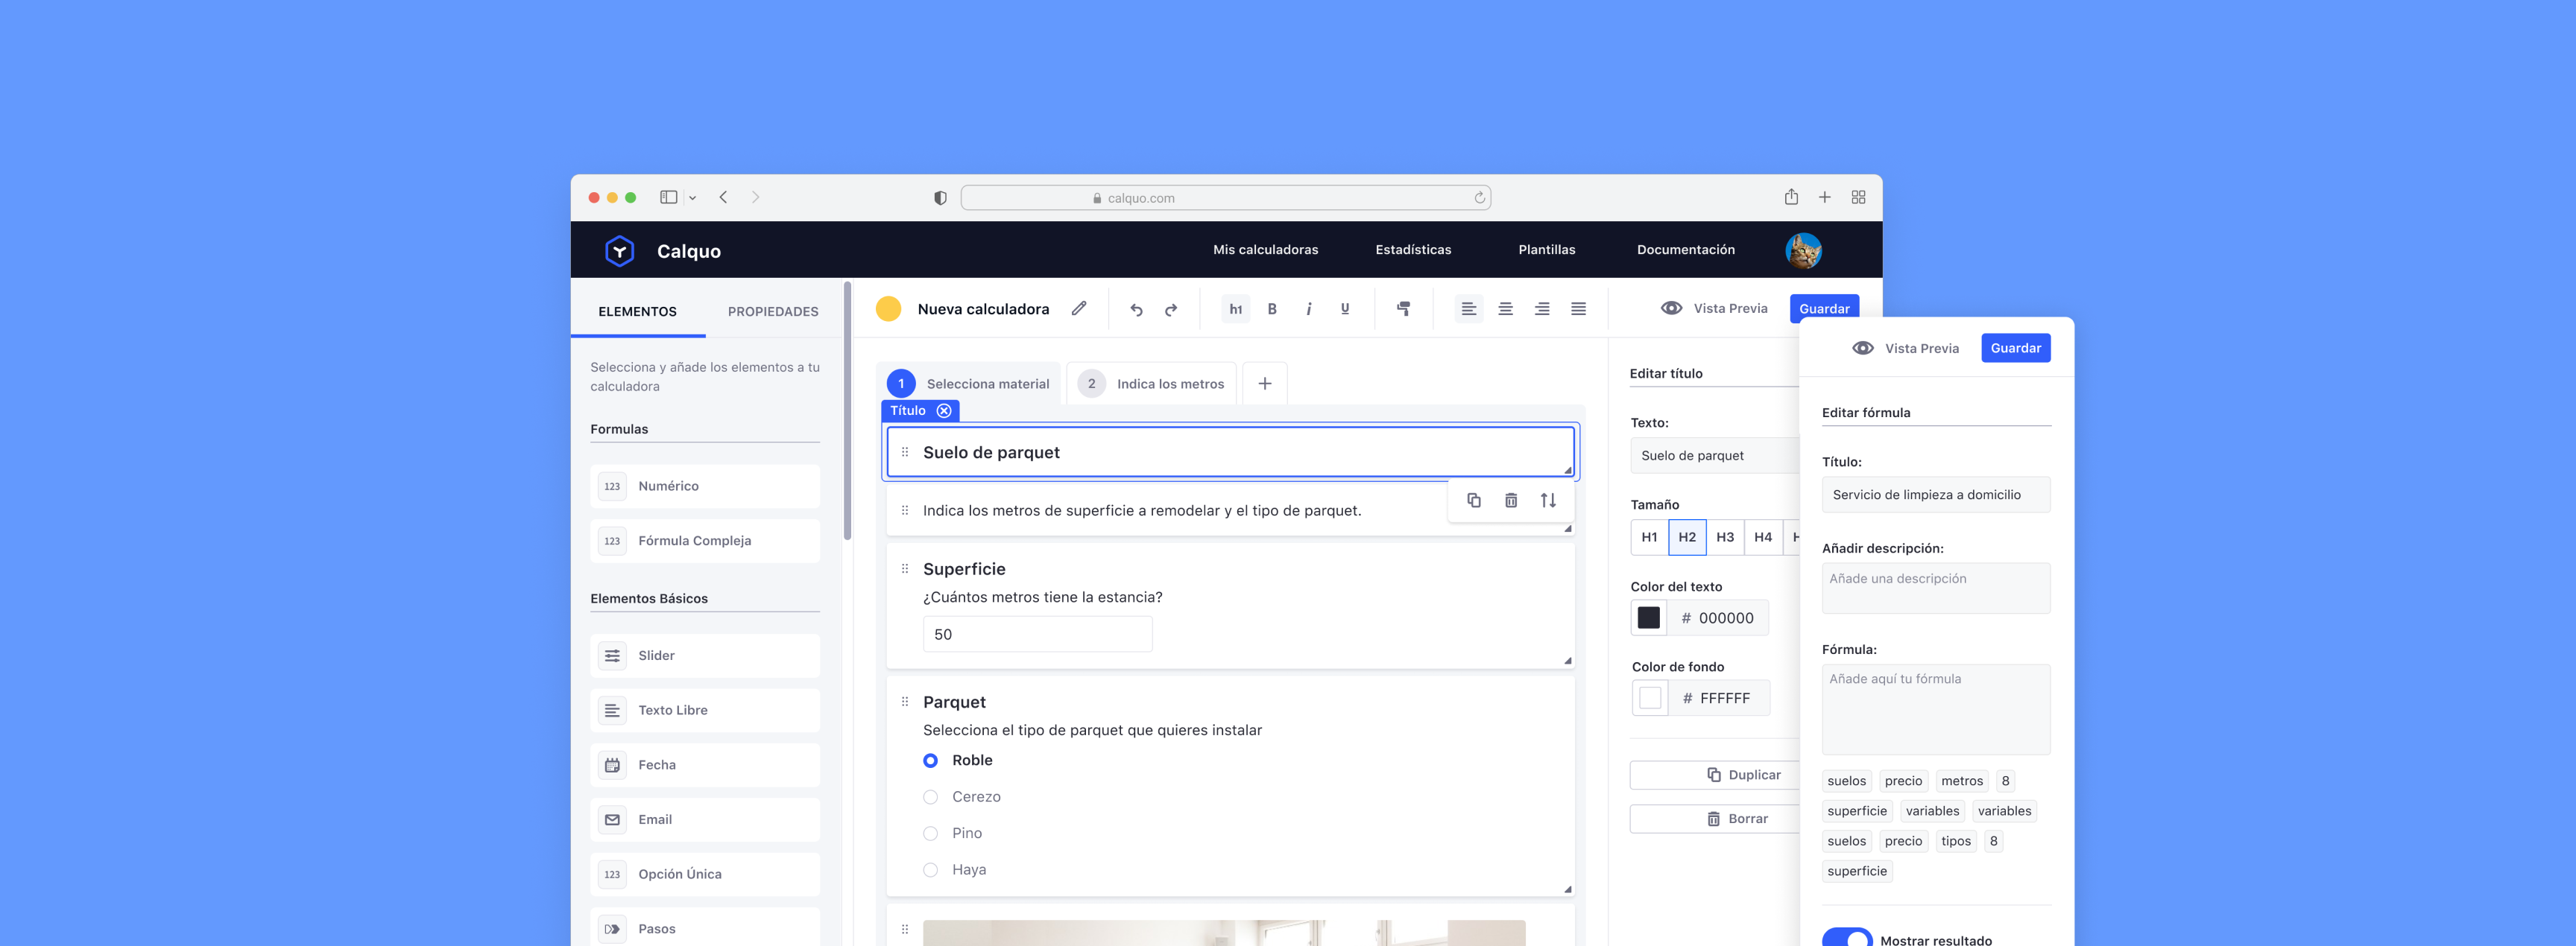The image size is (2576, 946).
Task: Click Vista Previa in the main toolbar
Action: [1714, 308]
